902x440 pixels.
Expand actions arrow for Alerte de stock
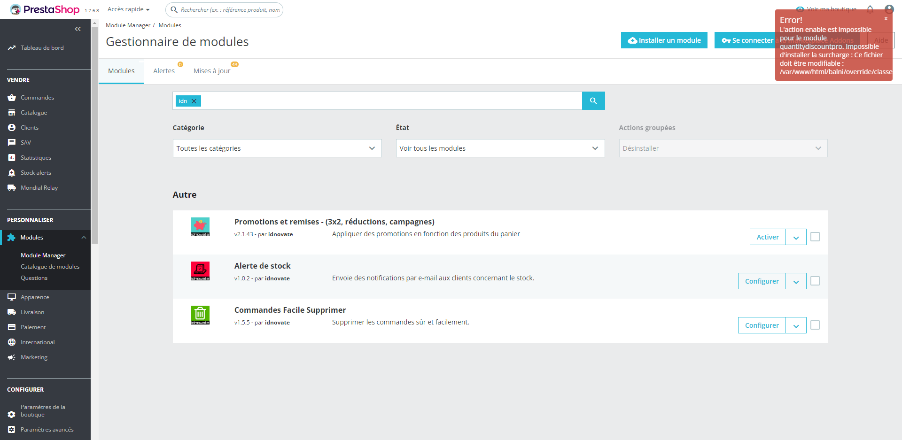tap(796, 281)
